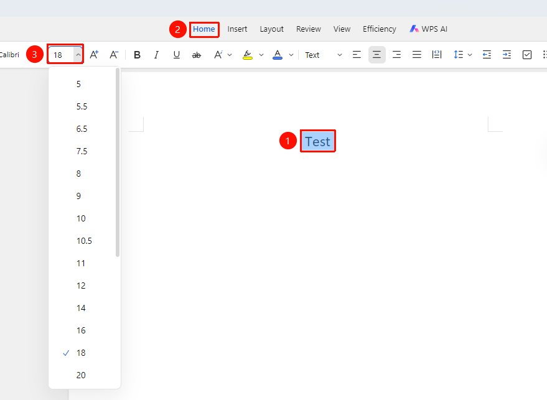The width and height of the screenshot is (547, 400).
Task: Open the Layout tab
Action: coord(271,29)
